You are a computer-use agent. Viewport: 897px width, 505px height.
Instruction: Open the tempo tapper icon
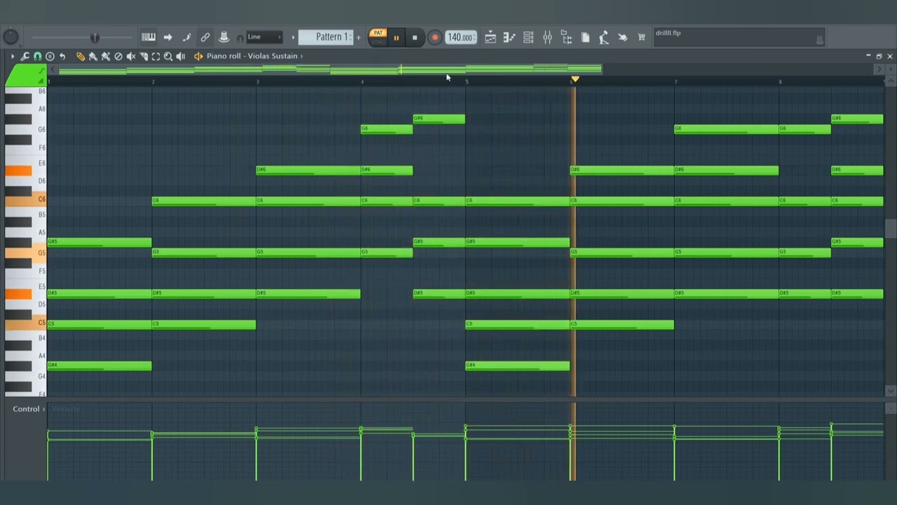pos(603,38)
